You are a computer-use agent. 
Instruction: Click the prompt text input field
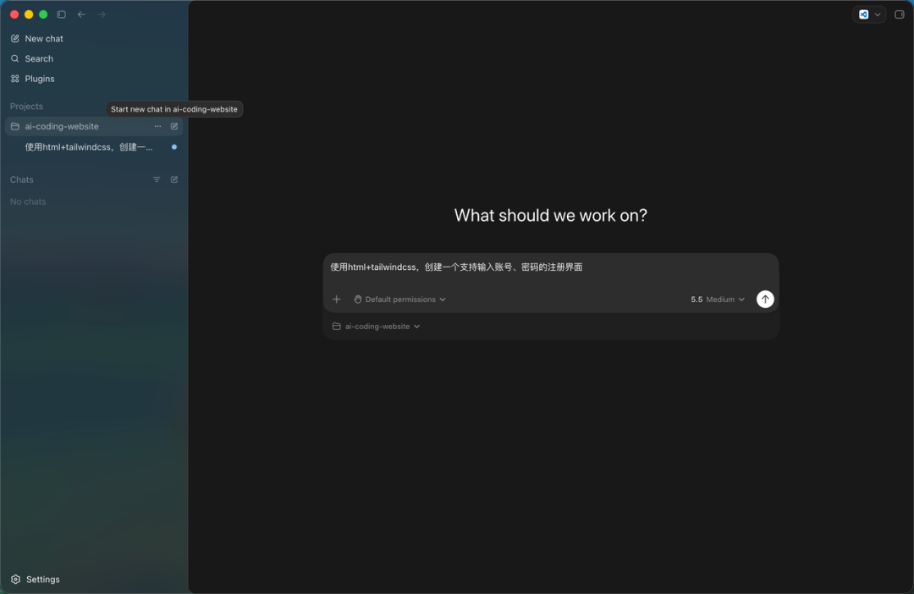(550, 267)
